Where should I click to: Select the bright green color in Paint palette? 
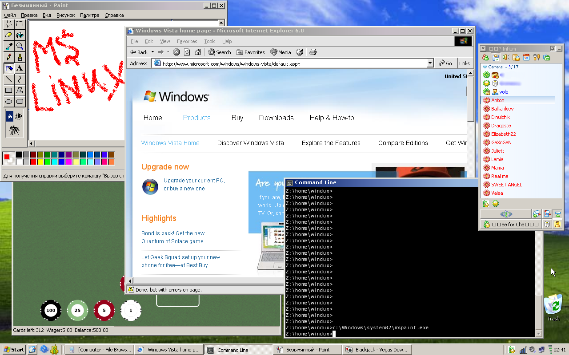tap(48, 162)
